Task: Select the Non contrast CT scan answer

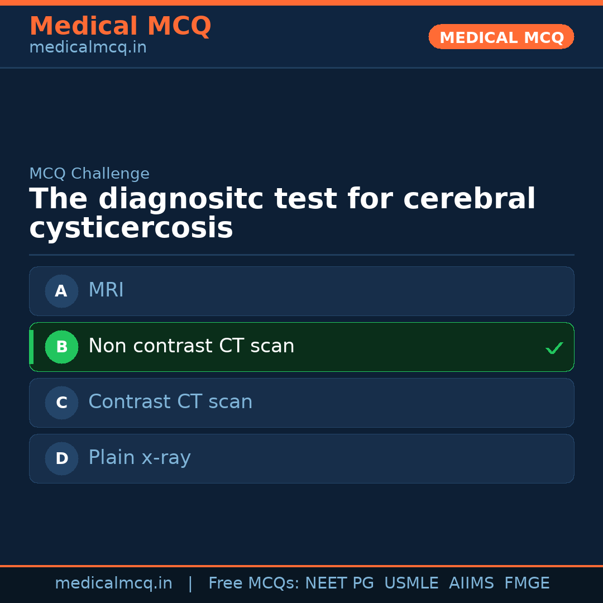Action: pos(301,347)
